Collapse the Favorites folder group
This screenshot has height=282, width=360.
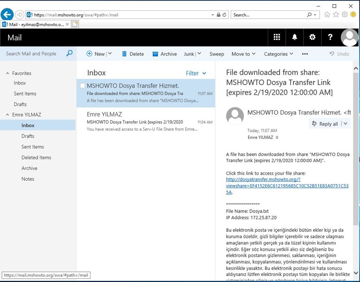(x=7, y=73)
